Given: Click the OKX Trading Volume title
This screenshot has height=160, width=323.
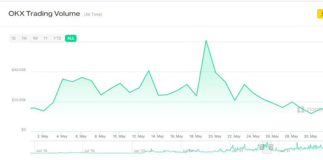Looking at the screenshot, I should (x=44, y=14).
